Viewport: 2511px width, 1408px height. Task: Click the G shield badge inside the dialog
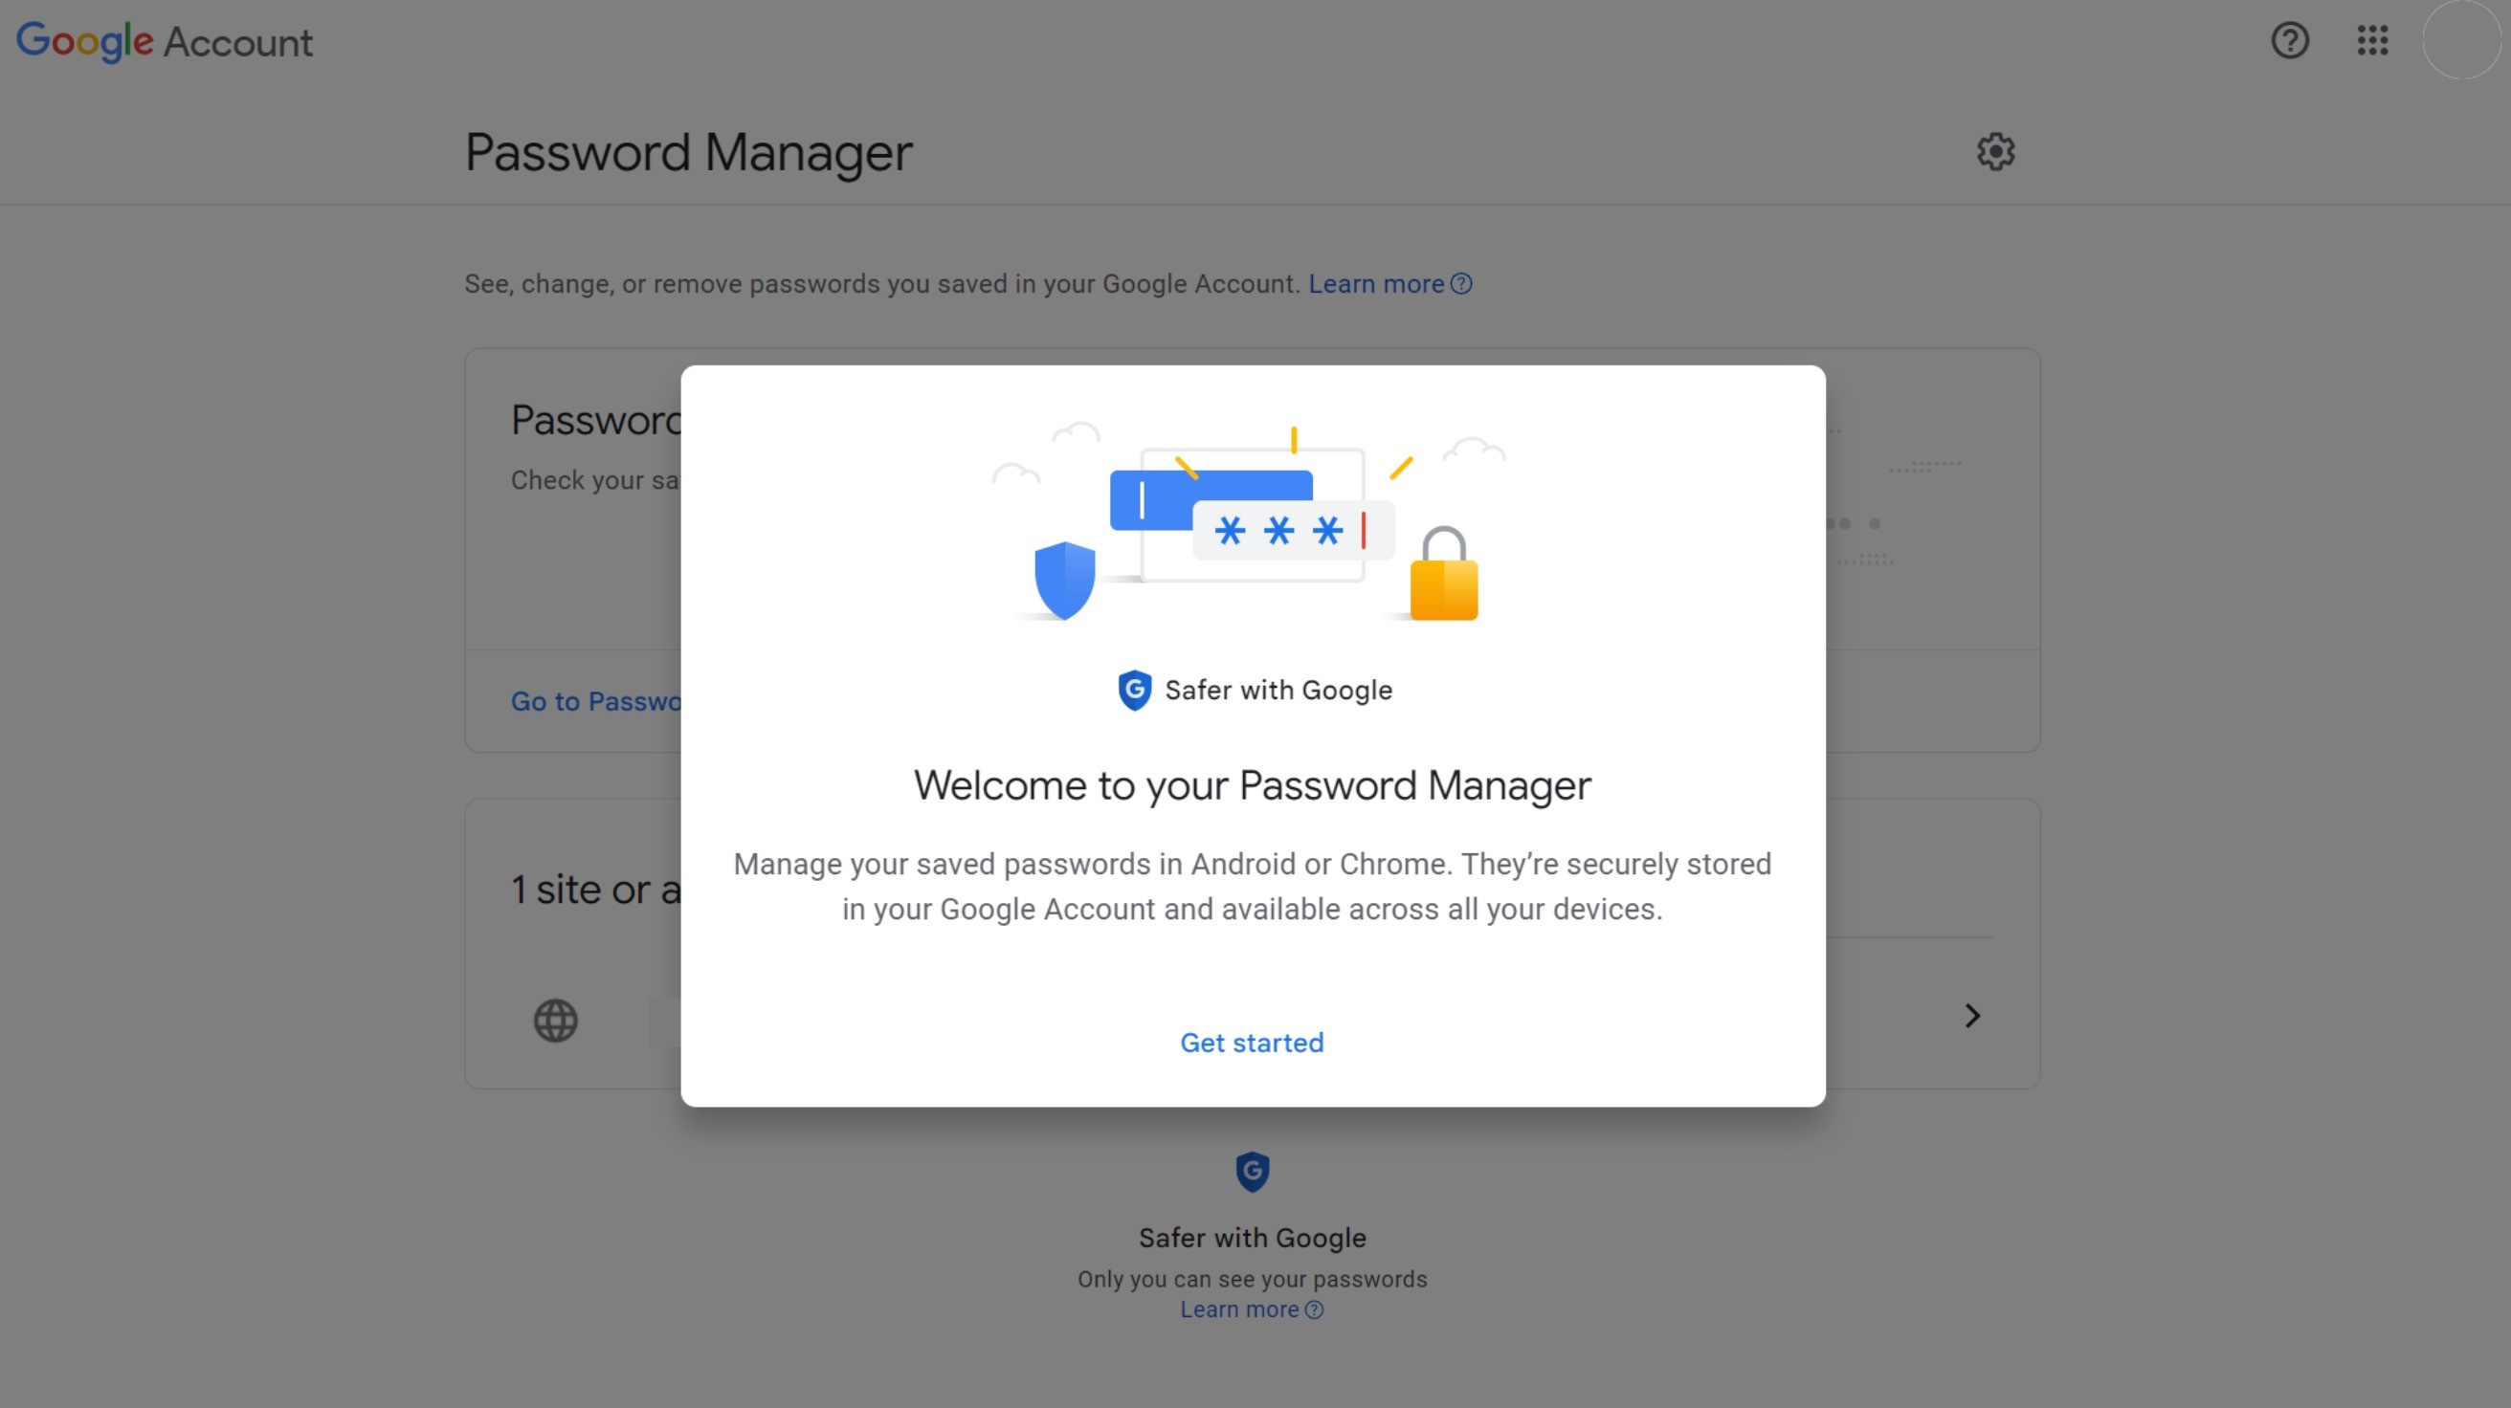[1135, 690]
